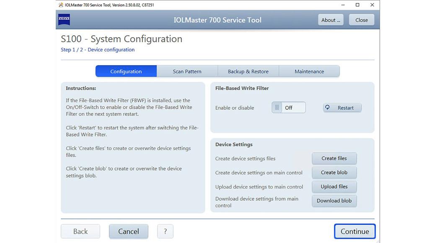Toggle the File-Based Write Filter switch

(288, 107)
